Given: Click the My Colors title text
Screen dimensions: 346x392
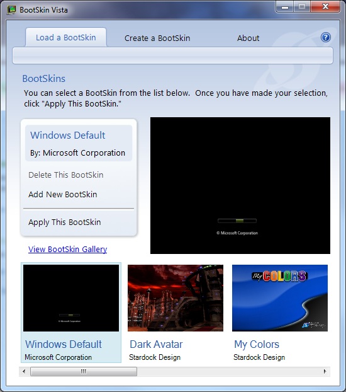Looking at the screenshot, I should click(257, 344).
